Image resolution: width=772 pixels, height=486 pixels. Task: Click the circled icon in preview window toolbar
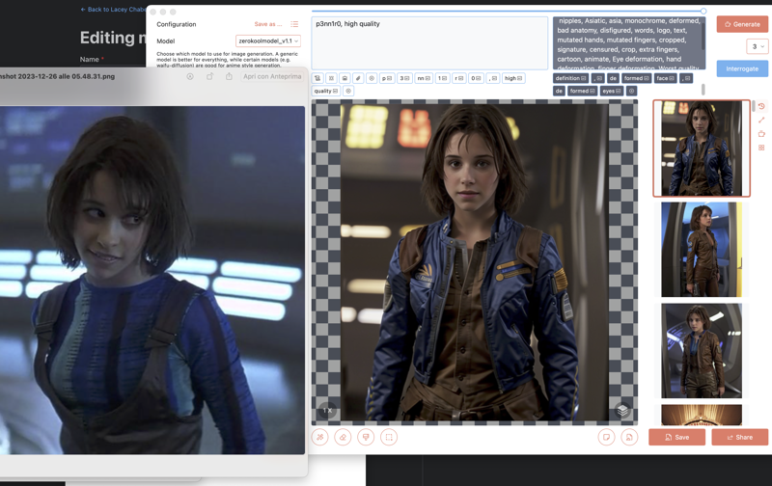tap(190, 77)
